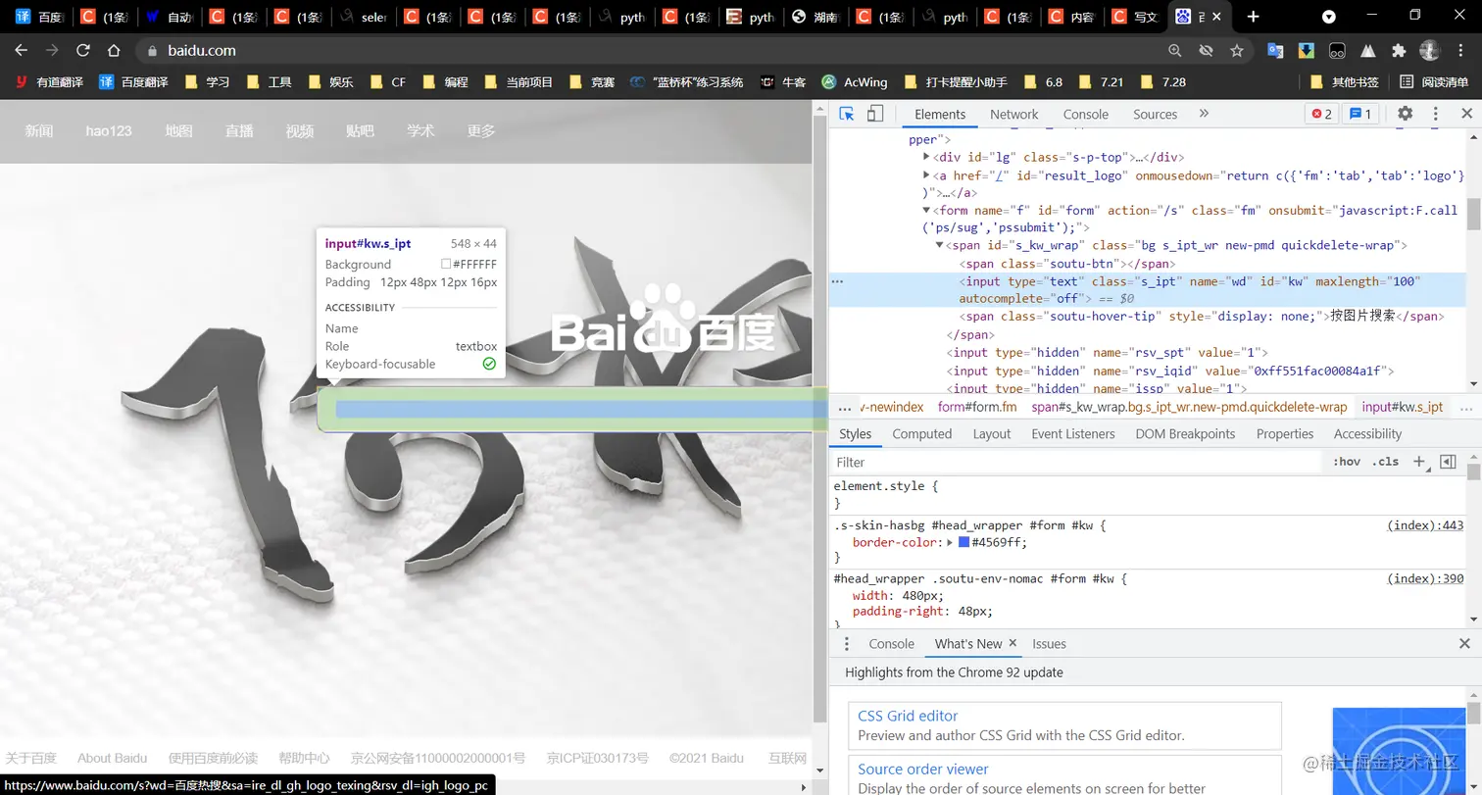Viewport: 1482px width, 795px height.
Task: Activate the DevTools element inspector picker
Action: pyautogui.click(x=847, y=114)
